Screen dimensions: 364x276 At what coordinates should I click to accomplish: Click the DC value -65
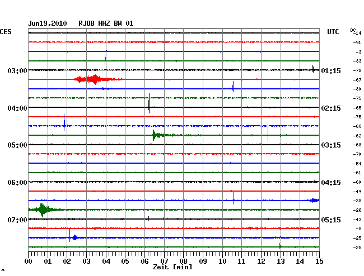point(357,108)
